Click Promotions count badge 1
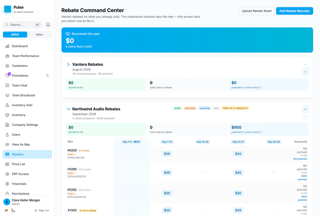 click(48, 76)
